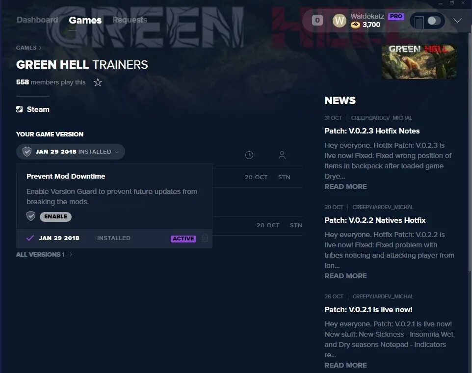Open the Jan 29 2018 installed version dropdown
Image resolution: width=472 pixels, height=373 pixels.
(x=71, y=152)
